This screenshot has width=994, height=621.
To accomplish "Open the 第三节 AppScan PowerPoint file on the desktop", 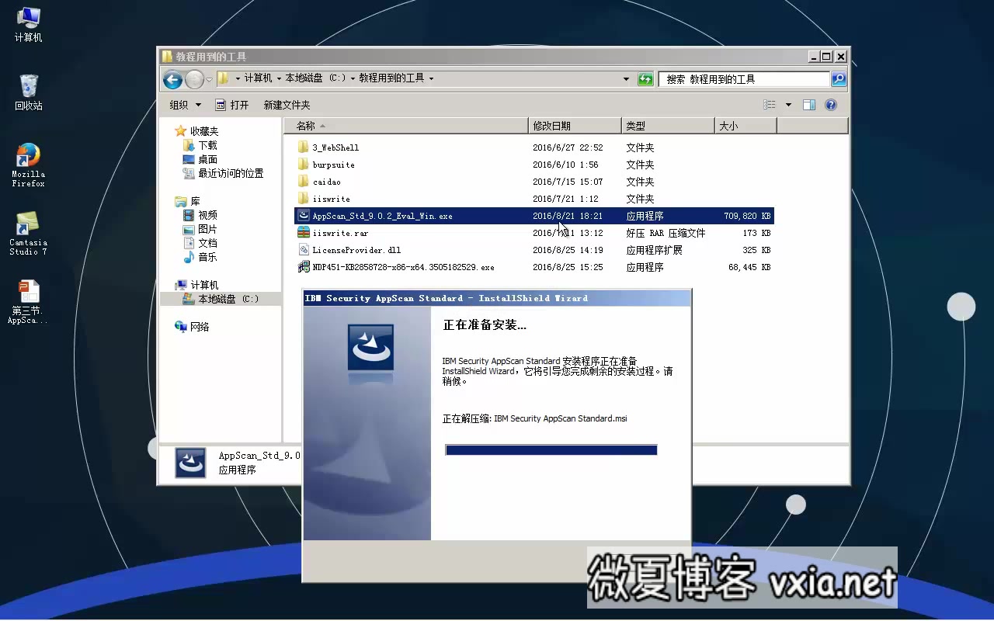I will pos(29,301).
